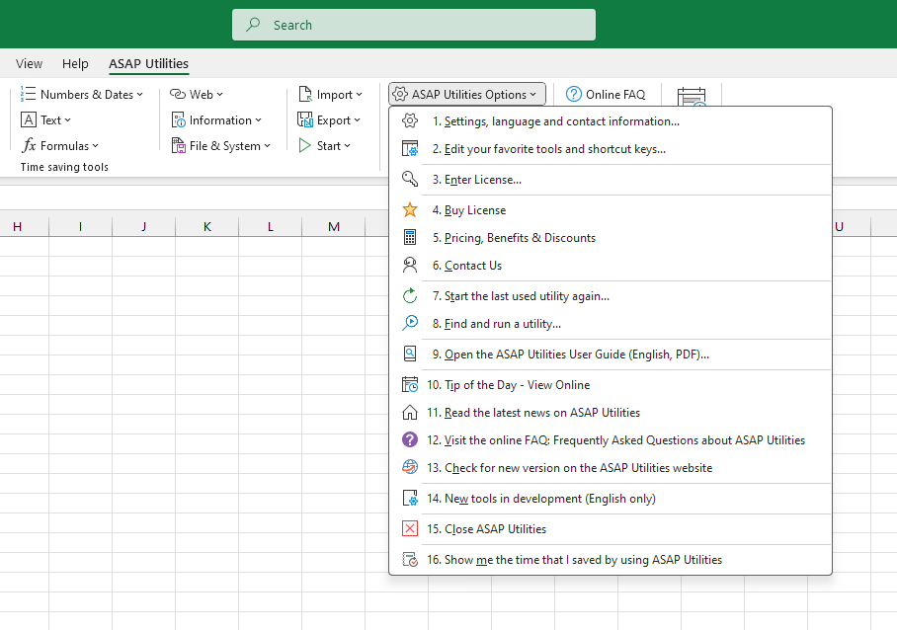Click the key icon for Enter License

410,180
